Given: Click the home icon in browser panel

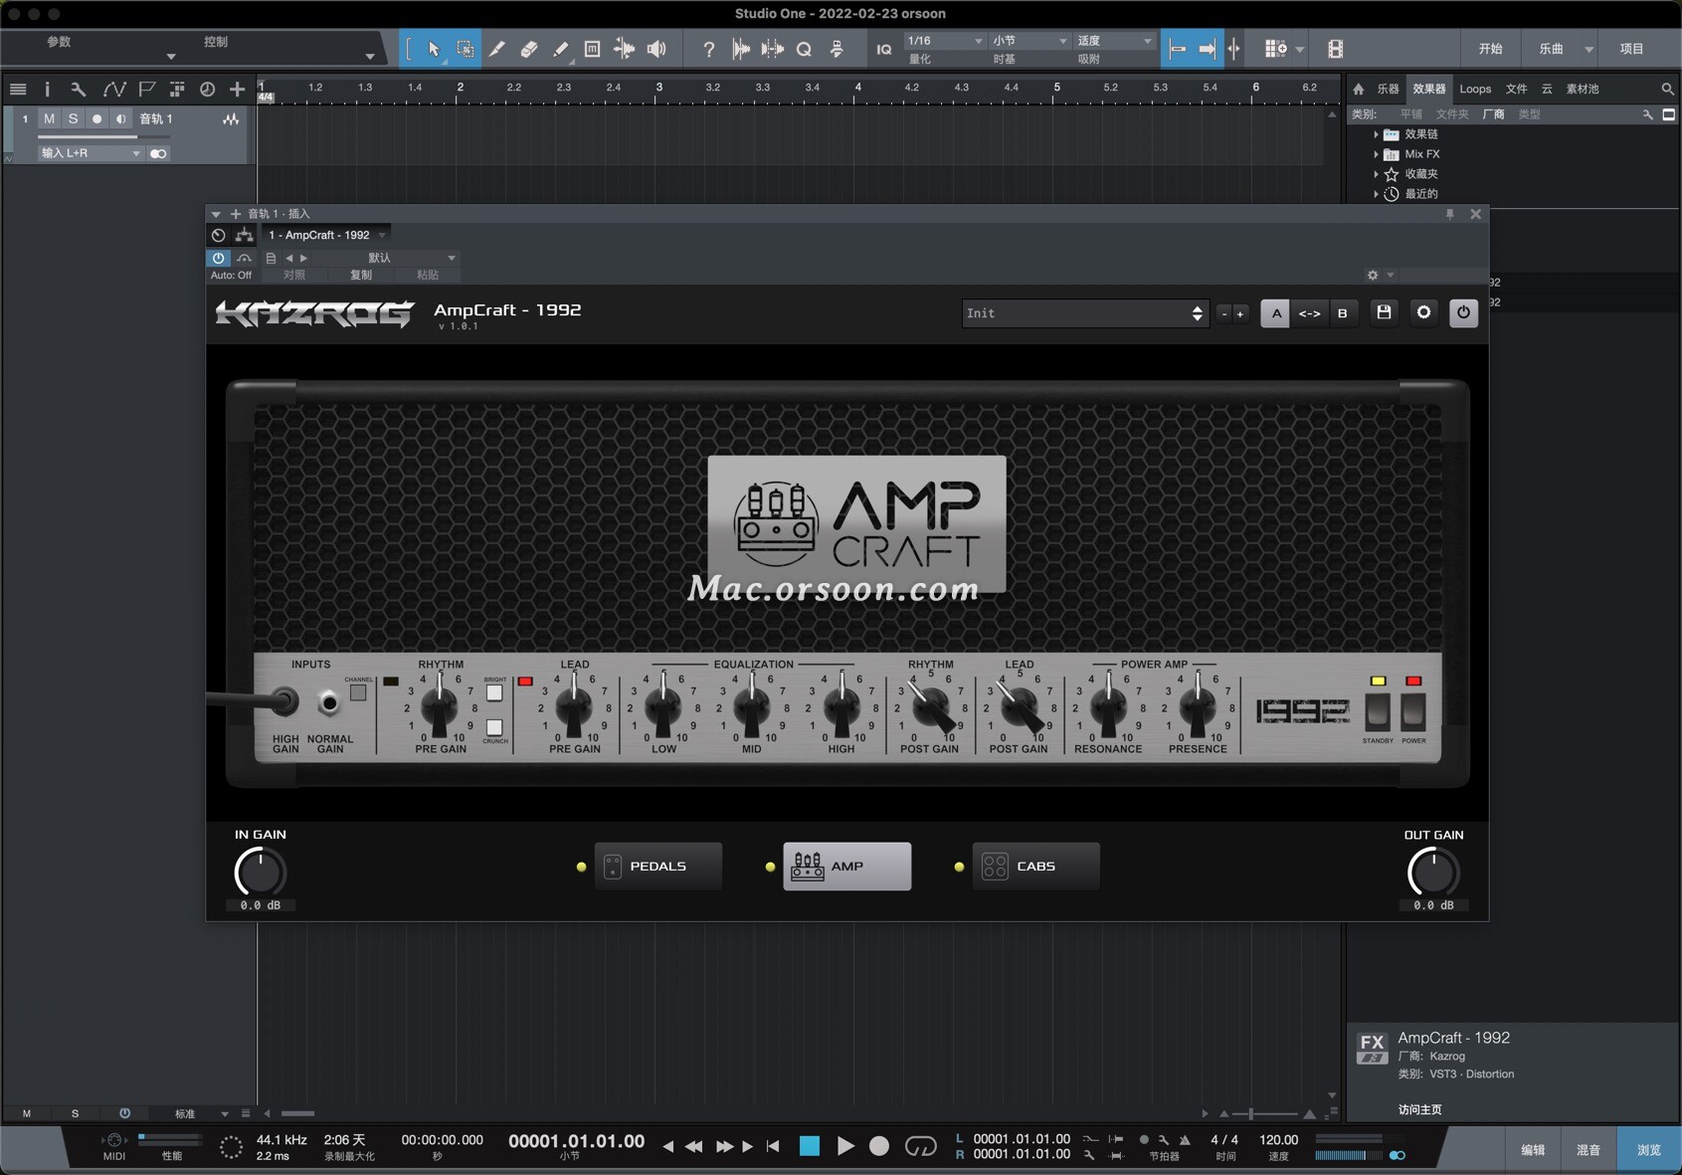Looking at the screenshot, I should point(1359,89).
